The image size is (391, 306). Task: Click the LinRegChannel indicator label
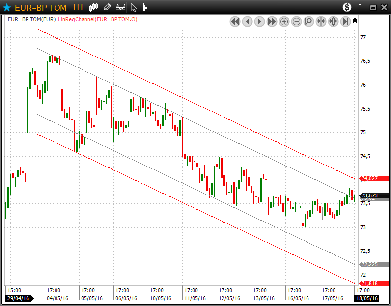pos(97,19)
